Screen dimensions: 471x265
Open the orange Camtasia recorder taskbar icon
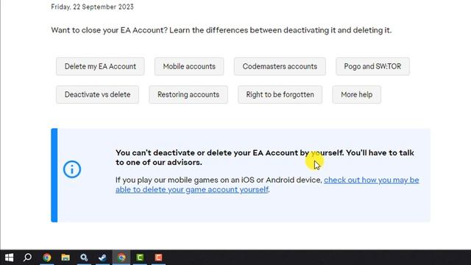(159, 258)
